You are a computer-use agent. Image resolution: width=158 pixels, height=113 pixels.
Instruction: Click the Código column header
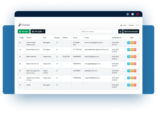click(21, 38)
